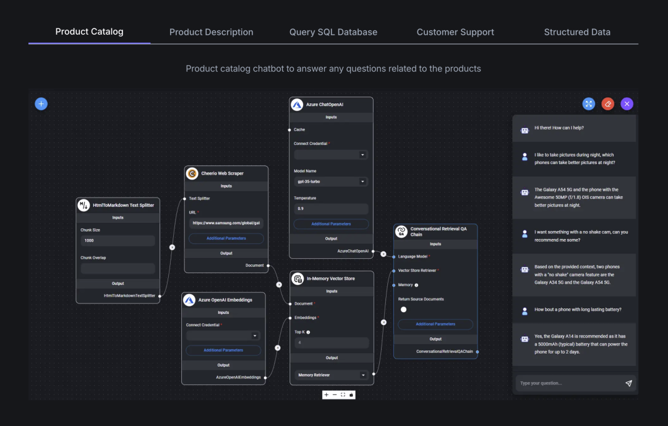Toggle the canvas lock control

(351, 395)
